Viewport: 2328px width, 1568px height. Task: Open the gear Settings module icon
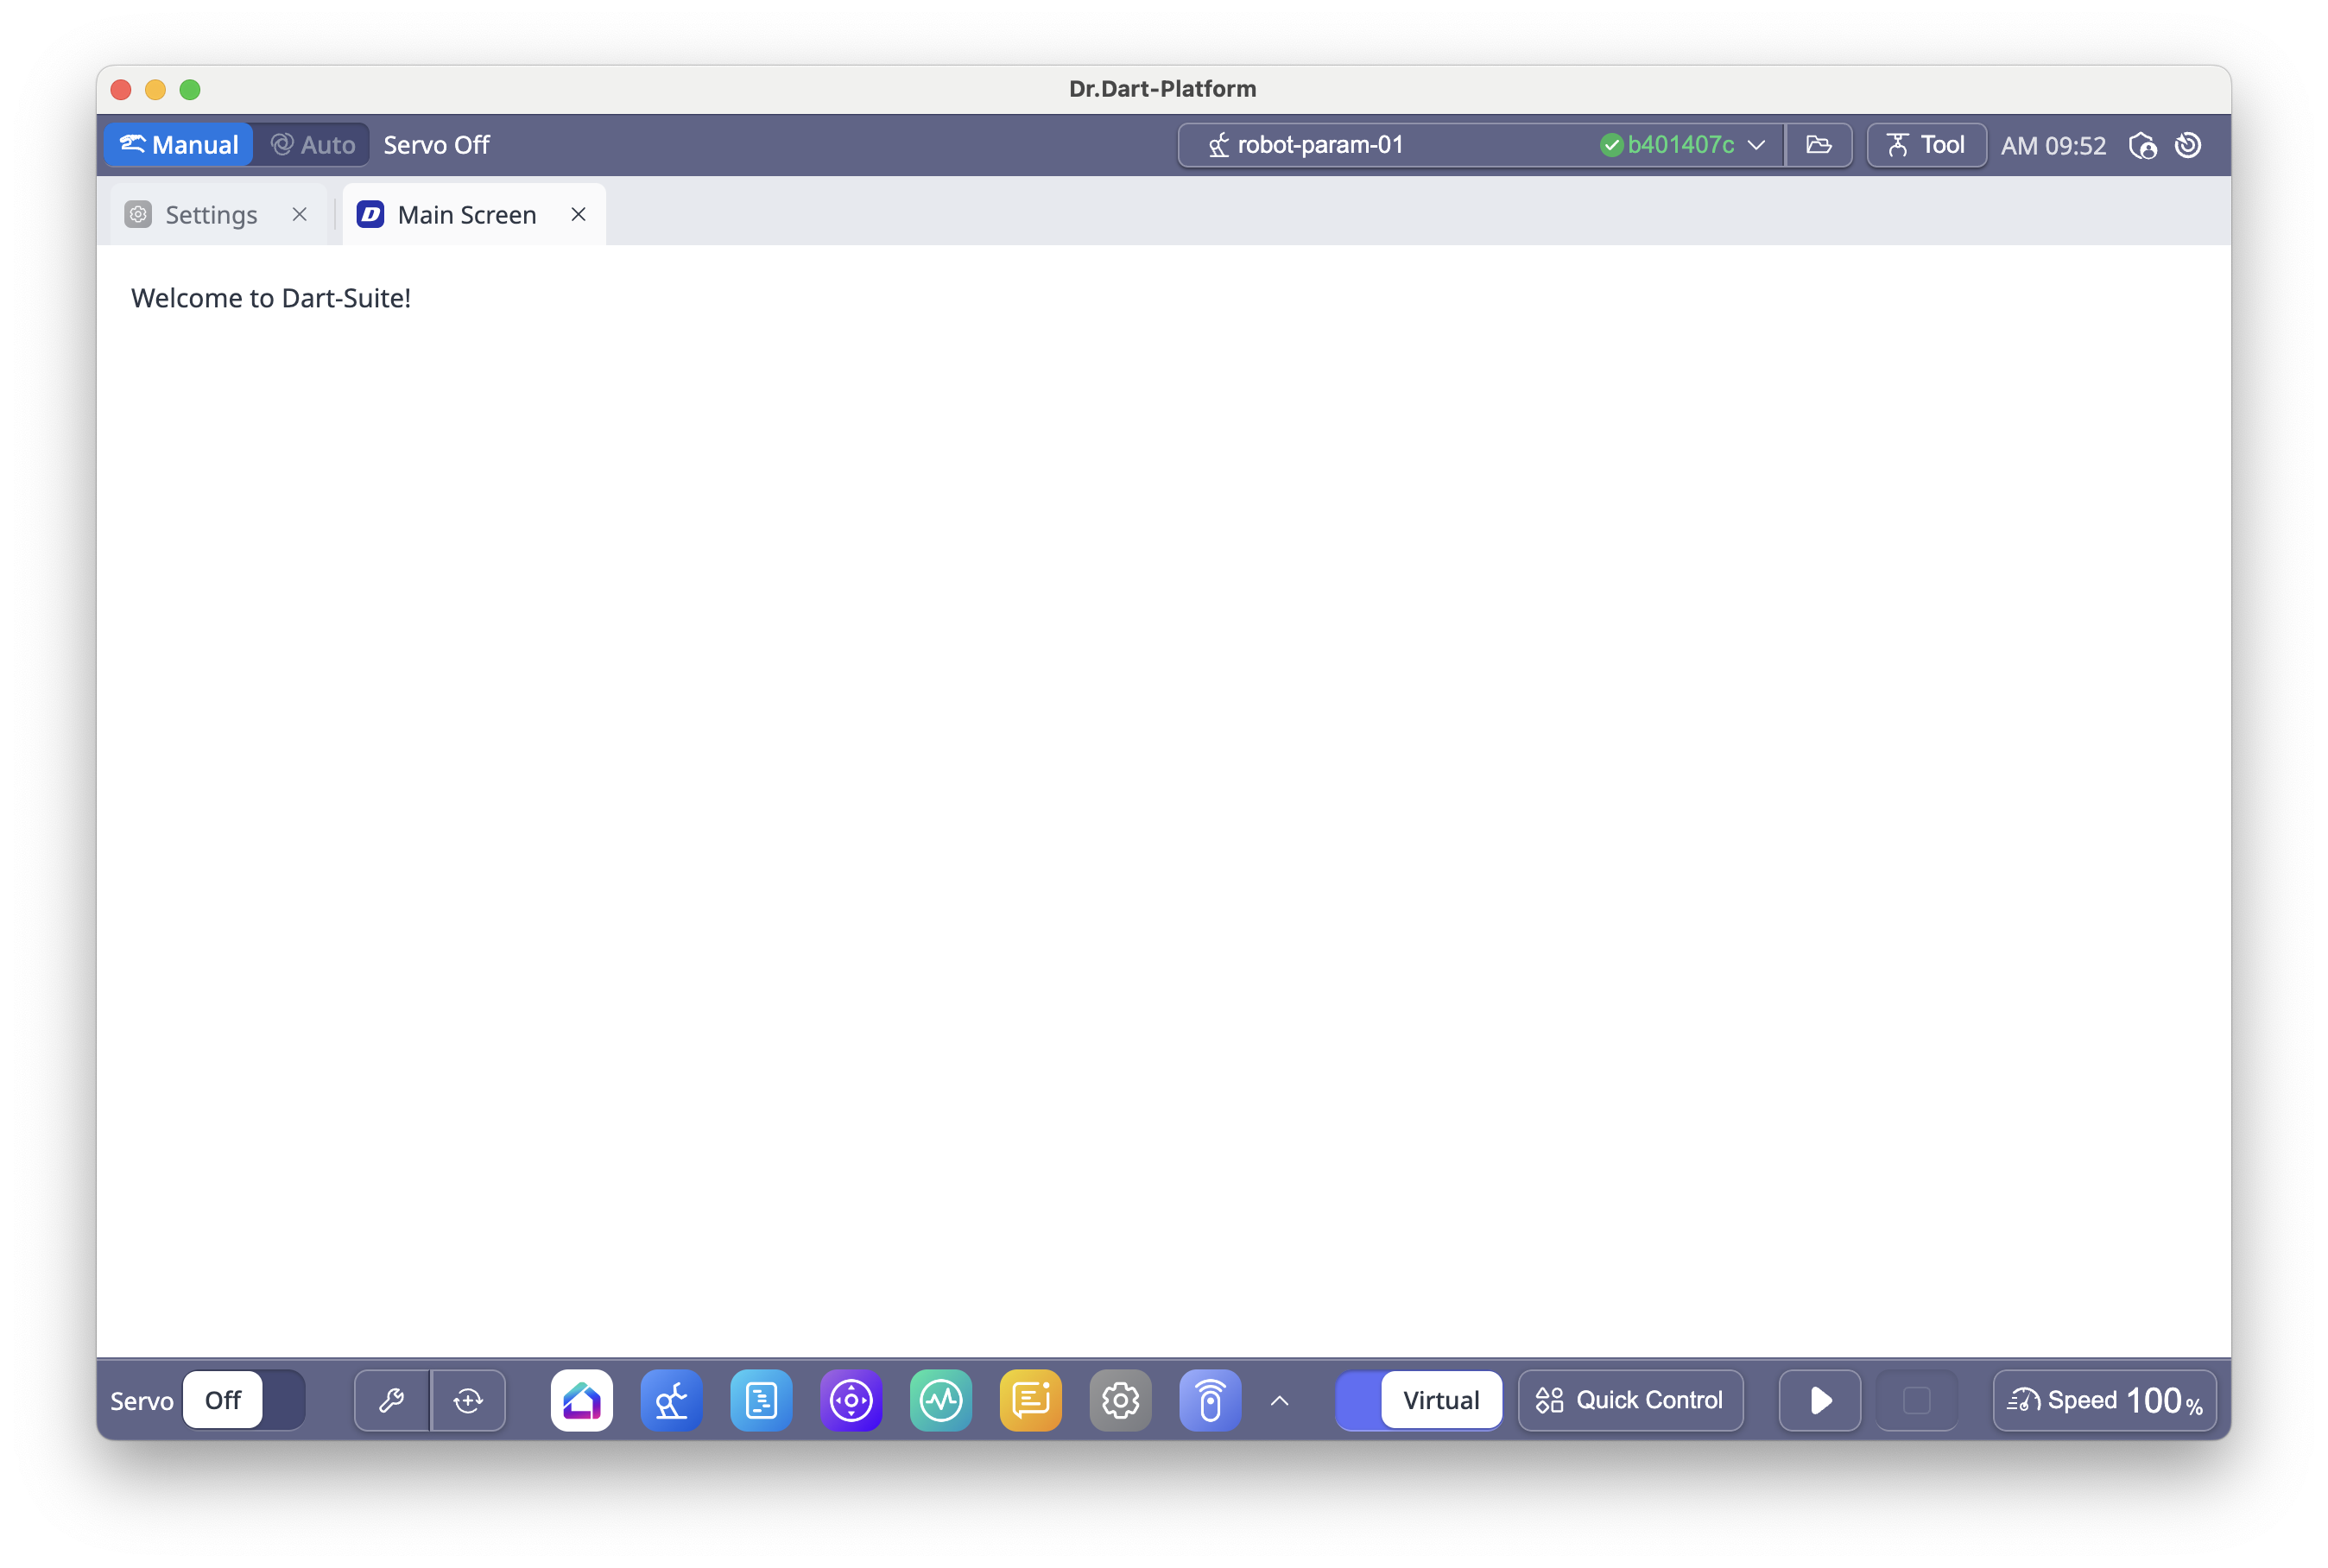click(x=1120, y=1400)
